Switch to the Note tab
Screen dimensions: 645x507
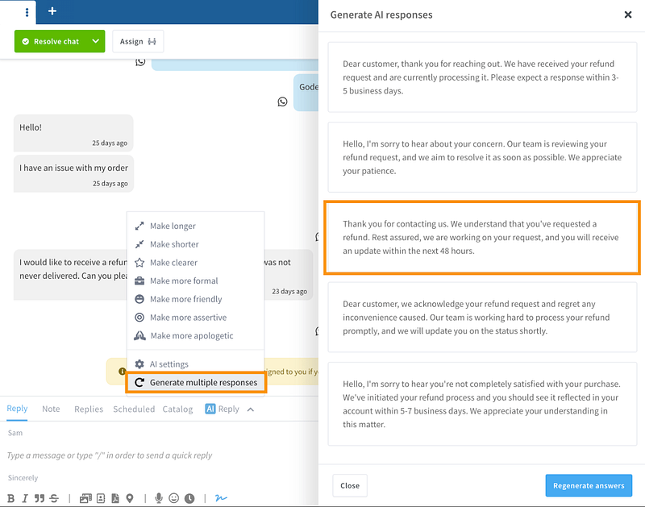click(x=51, y=409)
